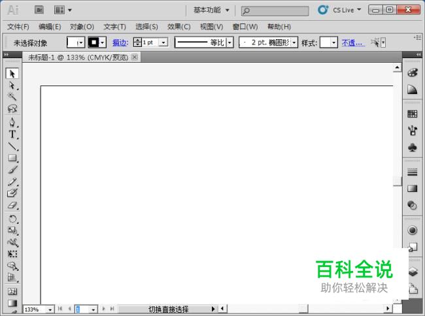Open the 2 pt. 椭圆形 brush dropdown
Image resolution: width=425 pixels, height=316 pixels.
click(294, 42)
